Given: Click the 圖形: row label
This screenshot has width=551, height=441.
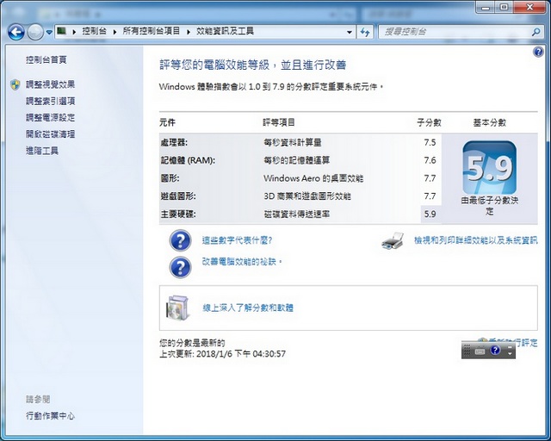Looking at the screenshot, I should pos(170,178).
